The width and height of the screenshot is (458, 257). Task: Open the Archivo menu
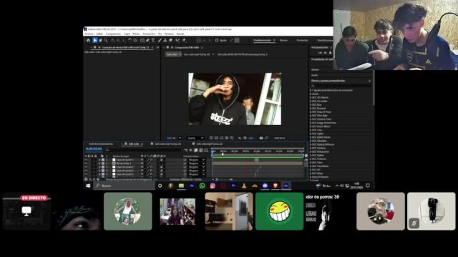89,34
